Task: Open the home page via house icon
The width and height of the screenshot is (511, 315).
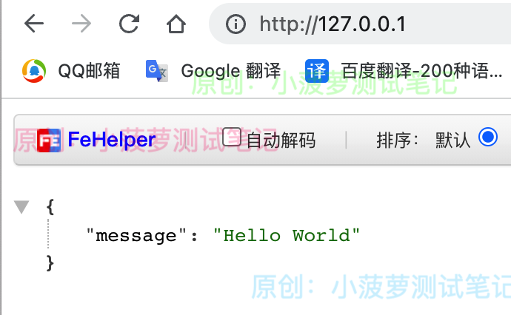Action: click(176, 24)
